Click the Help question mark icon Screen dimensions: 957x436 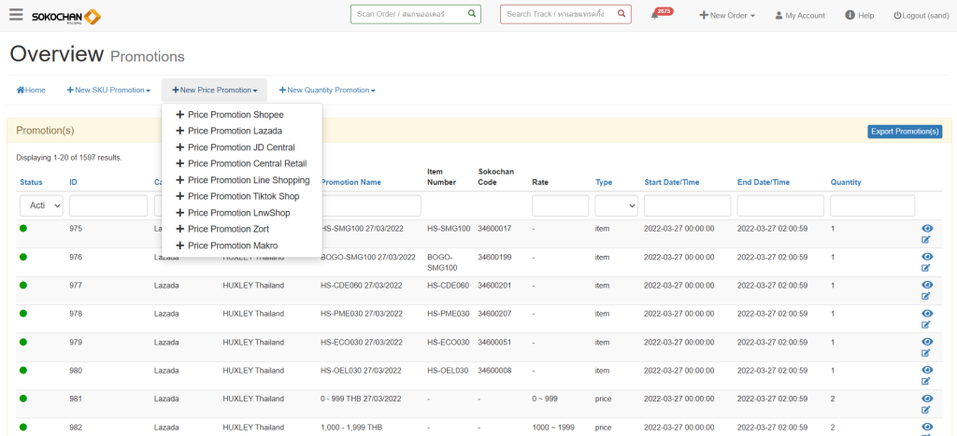pyautogui.click(x=850, y=15)
